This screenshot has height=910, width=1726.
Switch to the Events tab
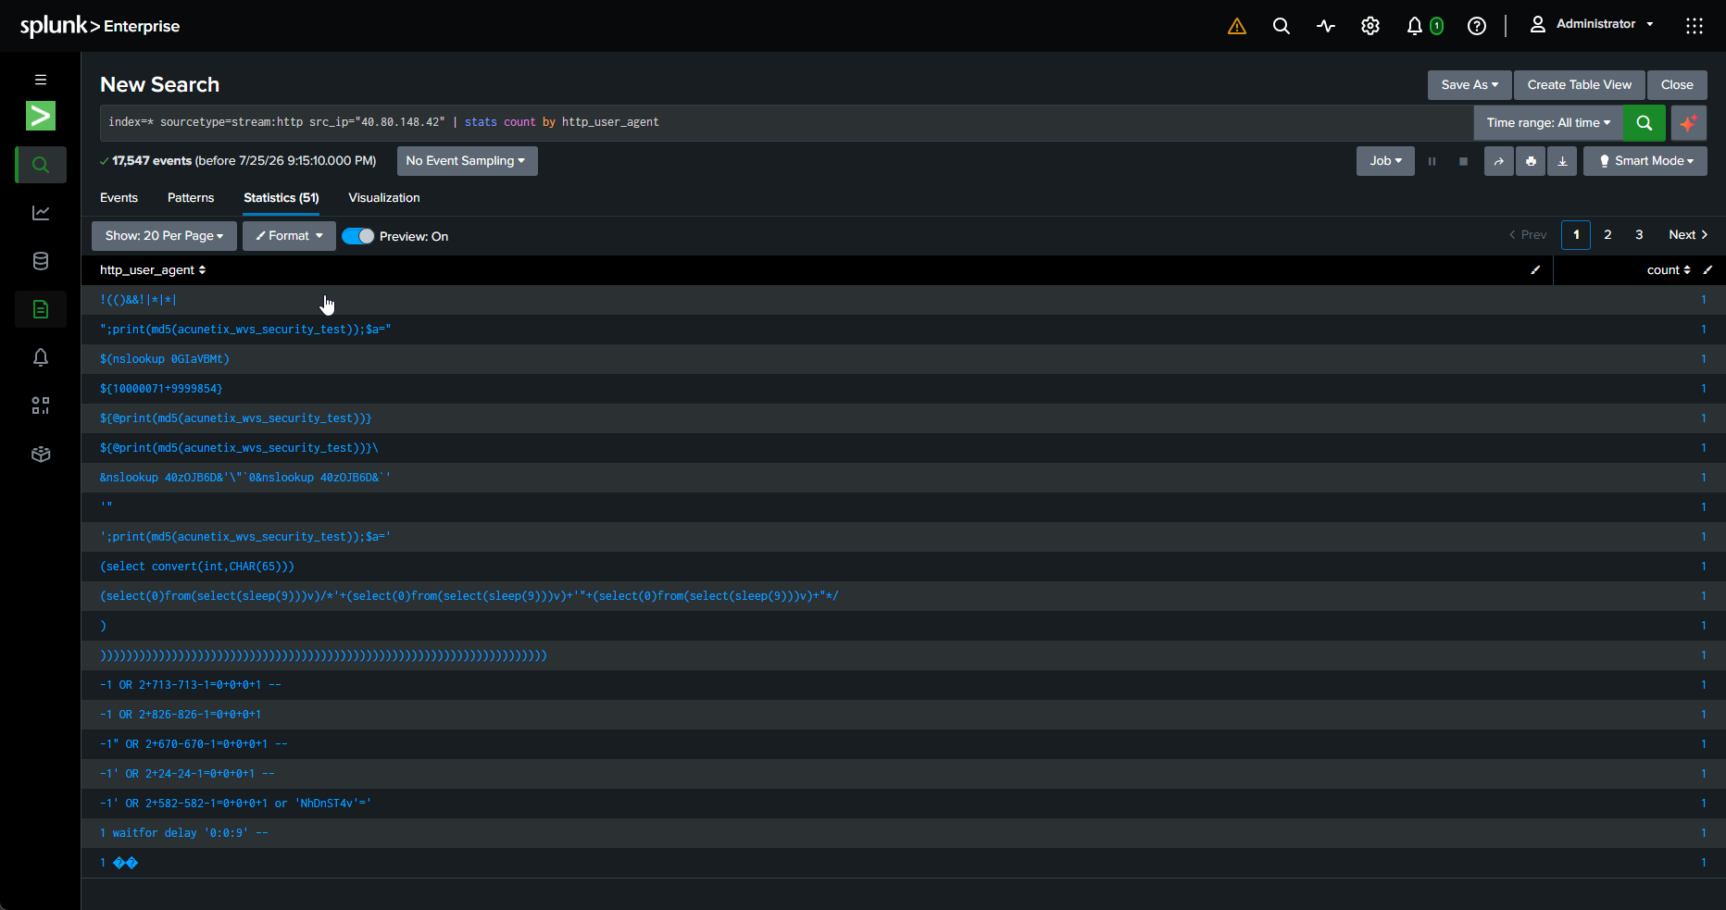119,198
